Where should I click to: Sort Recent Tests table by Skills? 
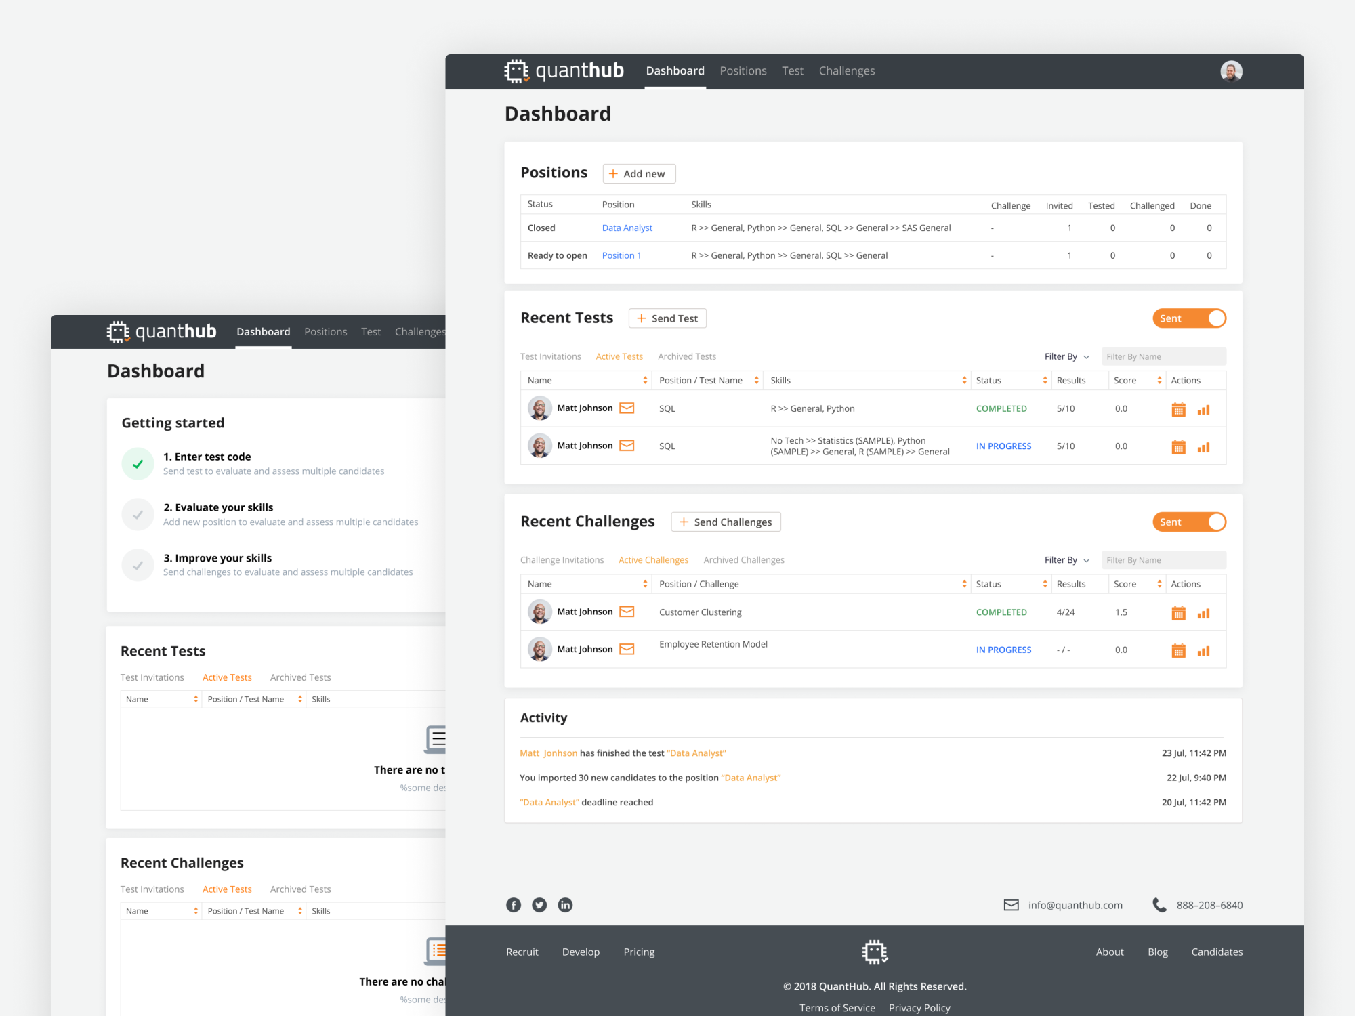(x=964, y=380)
